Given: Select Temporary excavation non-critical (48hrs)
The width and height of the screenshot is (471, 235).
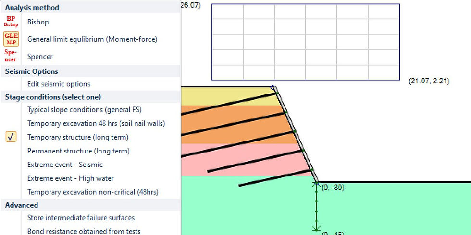Looking at the screenshot, I should 93,192.
